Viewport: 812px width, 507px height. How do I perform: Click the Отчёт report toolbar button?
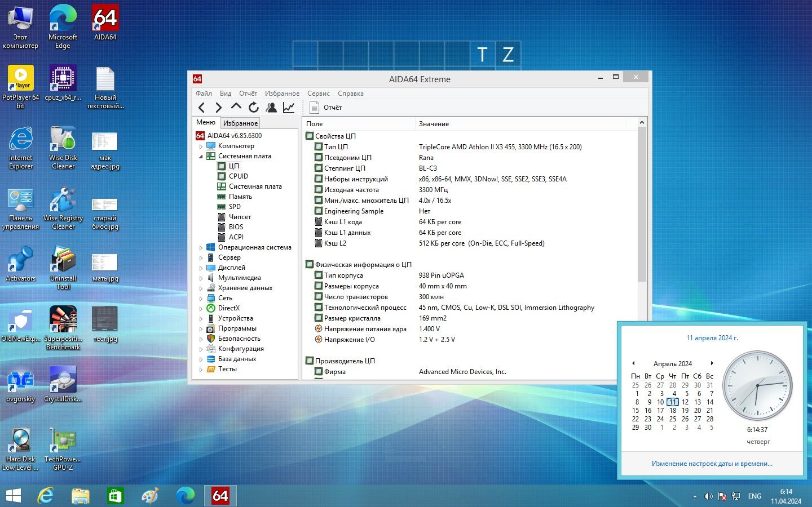point(326,108)
